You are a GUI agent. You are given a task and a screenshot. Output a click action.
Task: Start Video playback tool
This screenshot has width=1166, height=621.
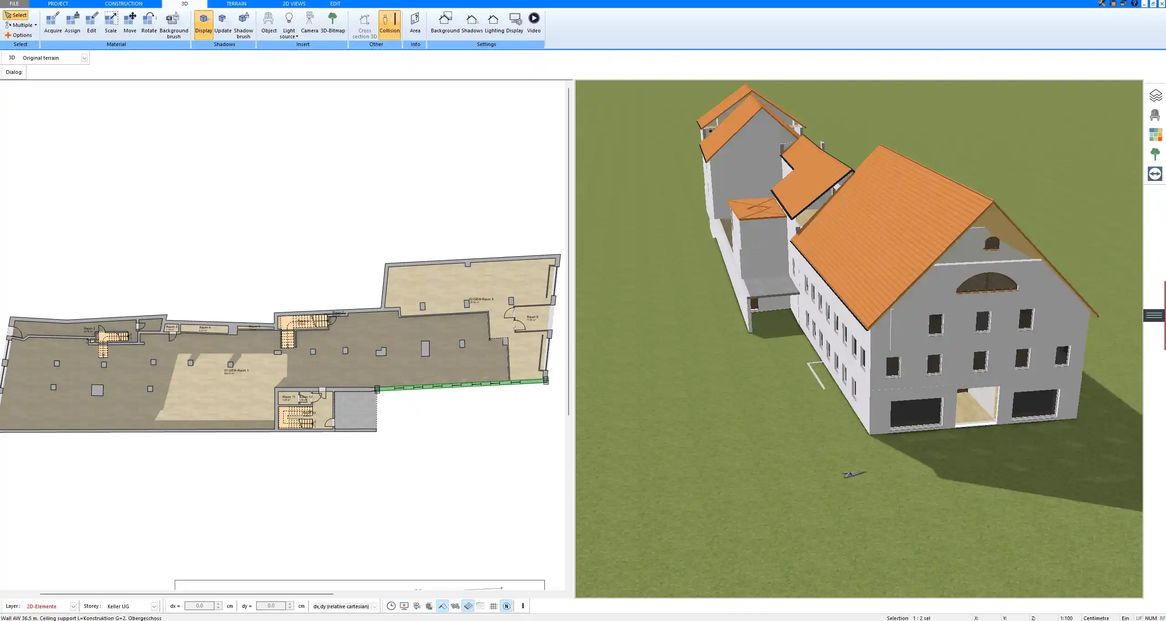point(534,23)
